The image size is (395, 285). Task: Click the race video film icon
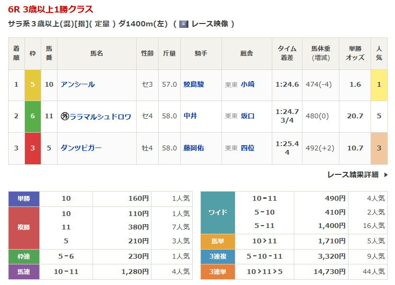tap(184, 24)
